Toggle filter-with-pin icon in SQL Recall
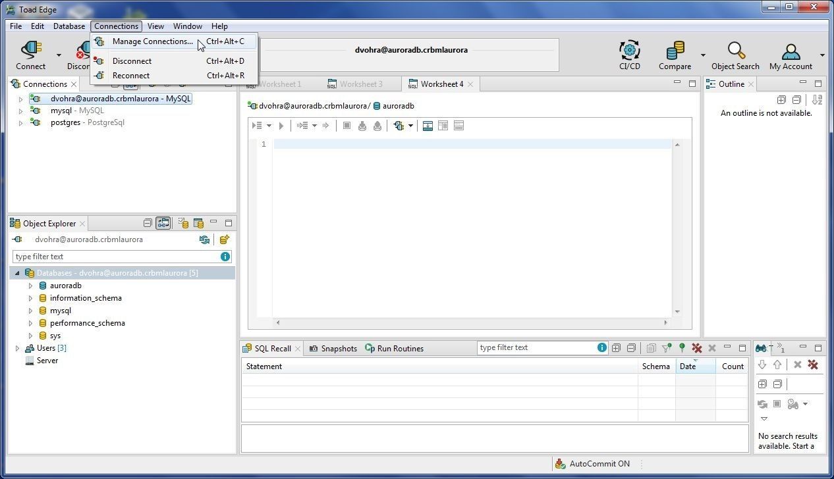The height and width of the screenshot is (479, 834). (667, 348)
